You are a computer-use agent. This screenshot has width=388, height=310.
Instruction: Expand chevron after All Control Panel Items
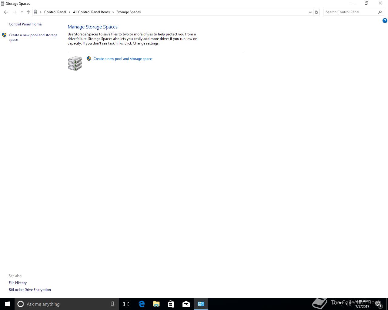point(113,12)
